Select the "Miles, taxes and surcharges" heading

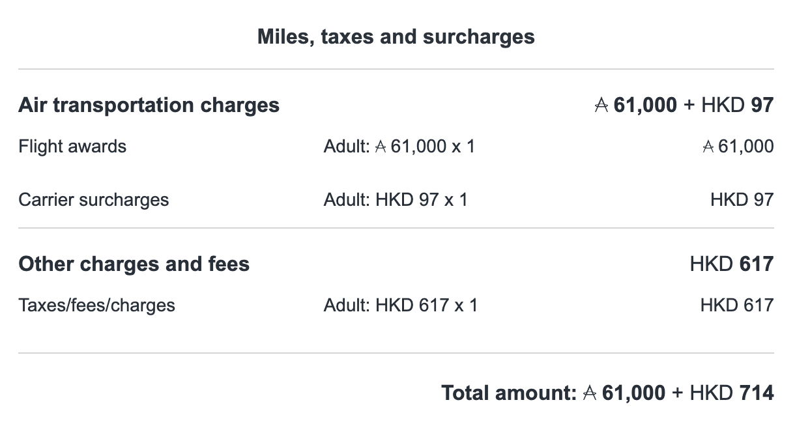(396, 36)
